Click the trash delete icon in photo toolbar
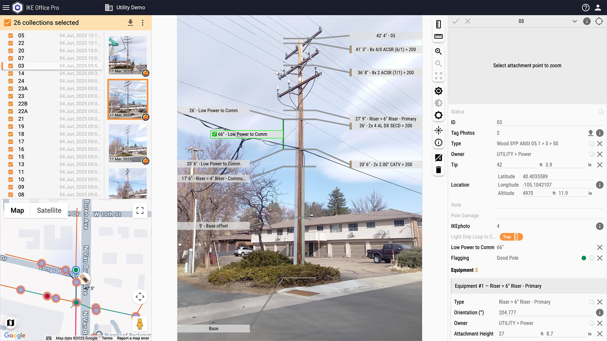 [x=438, y=170]
